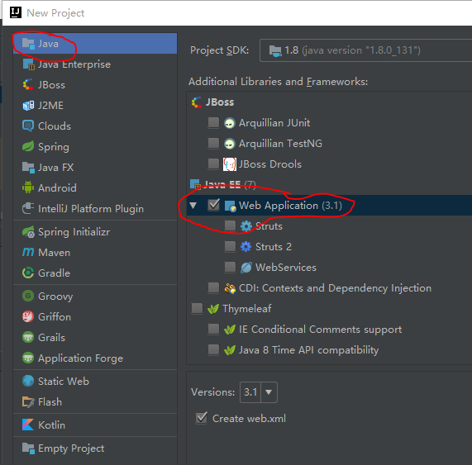Select the JBoss group header in frameworks
Screen dimensions: 472x465
[212, 102]
